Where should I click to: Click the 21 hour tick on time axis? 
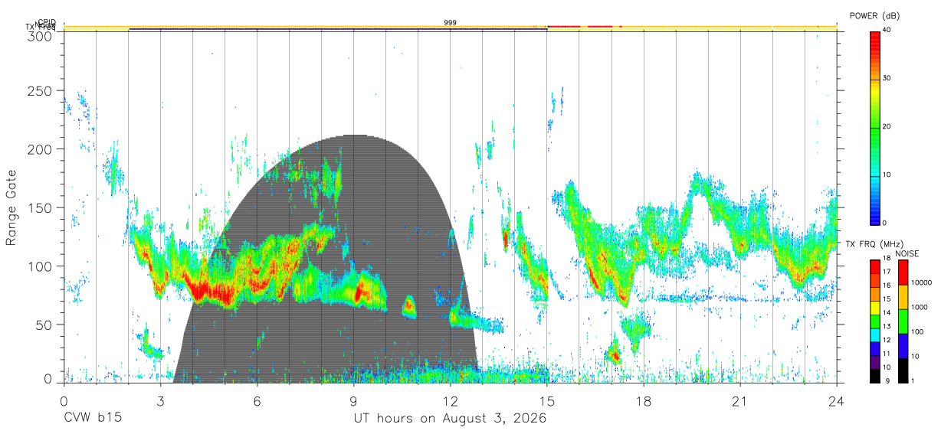pyautogui.click(x=739, y=400)
